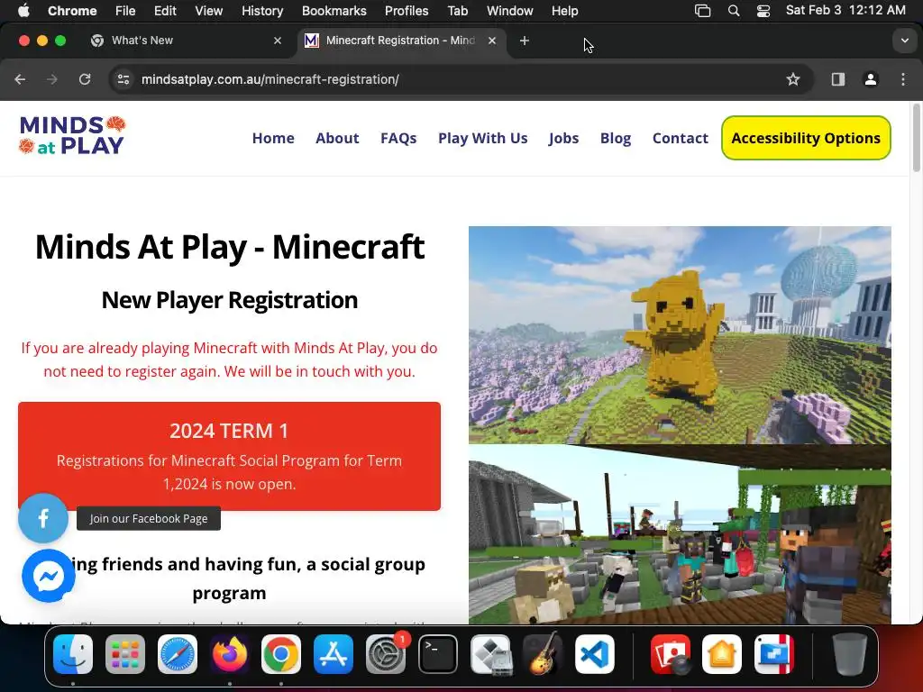This screenshot has width=923, height=692.
Task: Open Photo Booth from the dock
Action: tap(671, 654)
